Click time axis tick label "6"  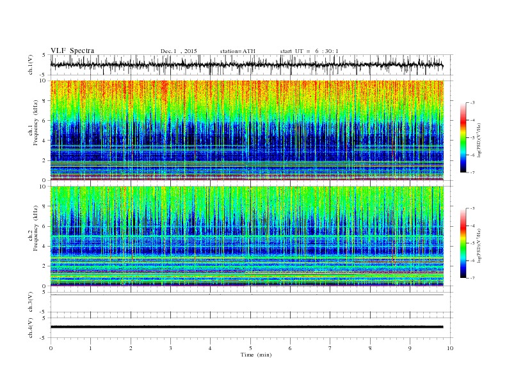coord(290,348)
